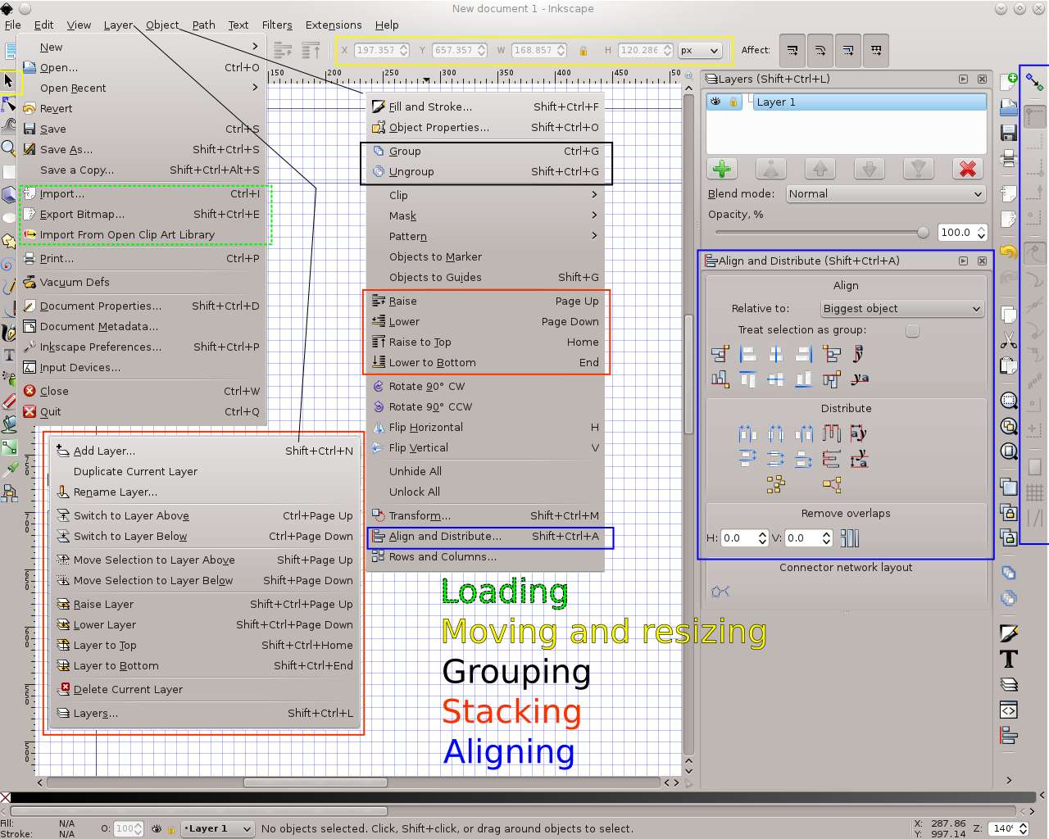The height and width of the screenshot is (839, 1049).
Task: Toggle current layer visibility in status bar
Action: point(157,828)
